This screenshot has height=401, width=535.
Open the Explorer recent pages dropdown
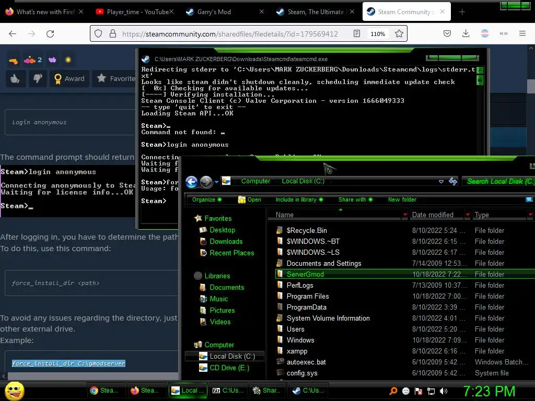[x=217, y=182]
